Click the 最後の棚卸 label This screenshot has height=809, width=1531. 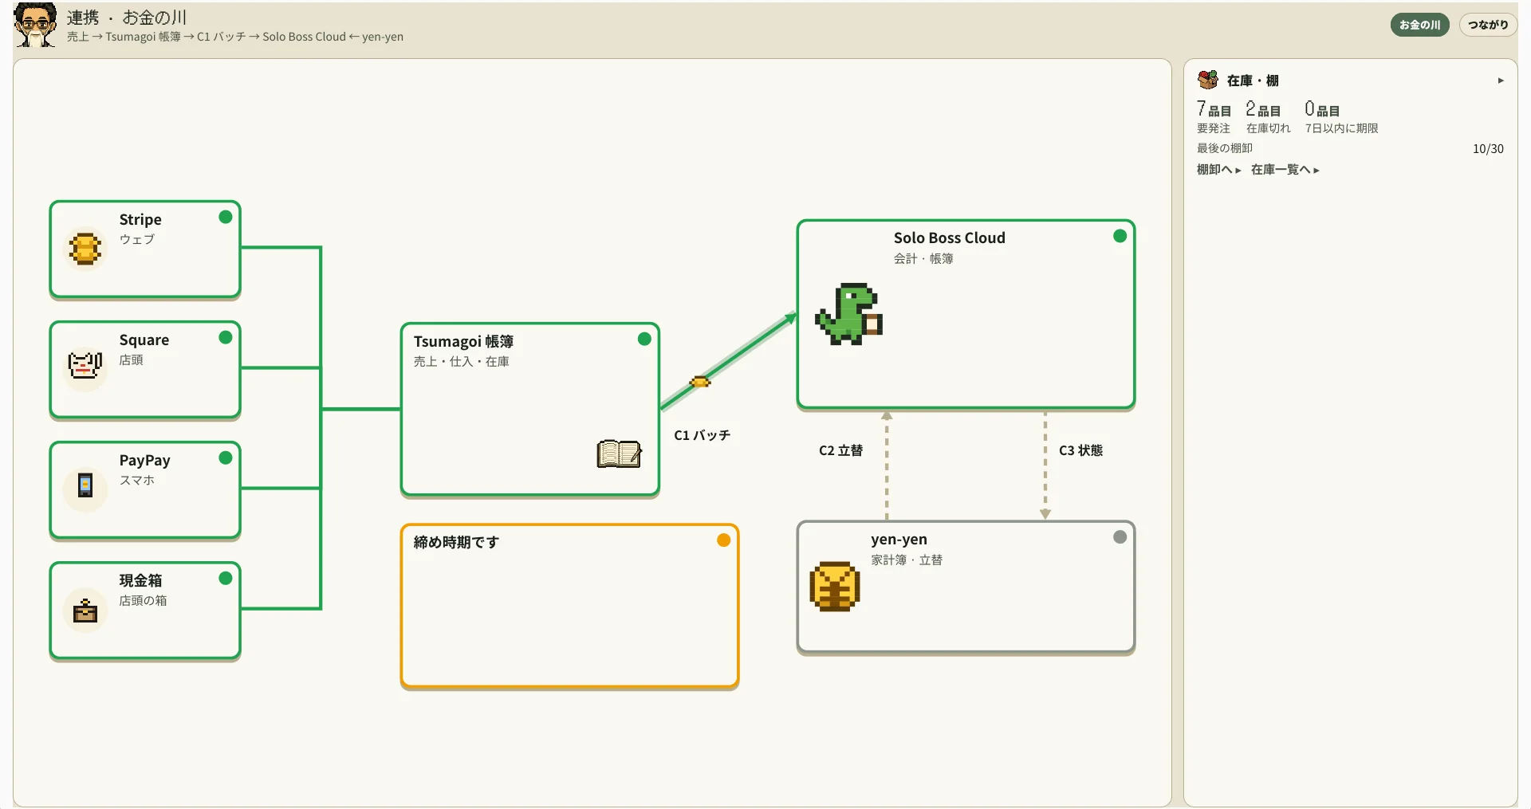[1225, 148]
